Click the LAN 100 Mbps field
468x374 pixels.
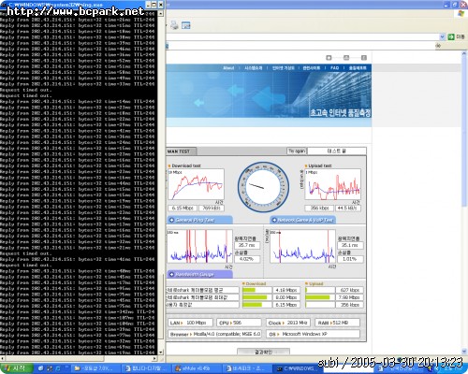pos(190,323)
